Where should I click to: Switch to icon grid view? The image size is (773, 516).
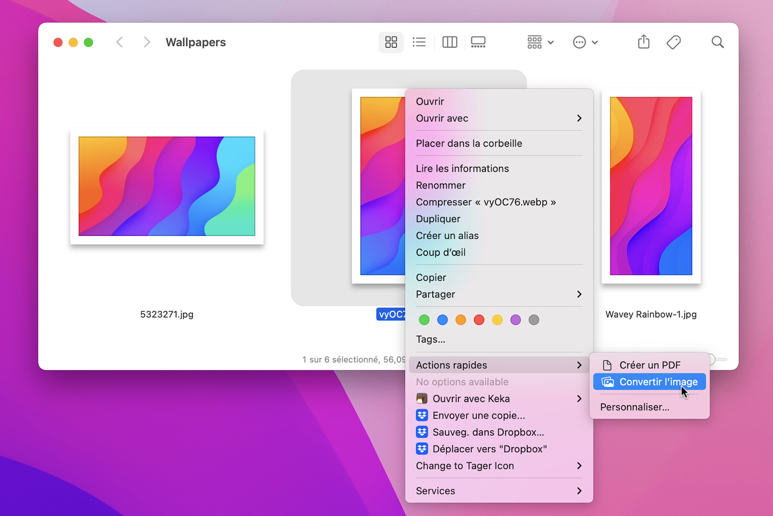coord(391,42)
